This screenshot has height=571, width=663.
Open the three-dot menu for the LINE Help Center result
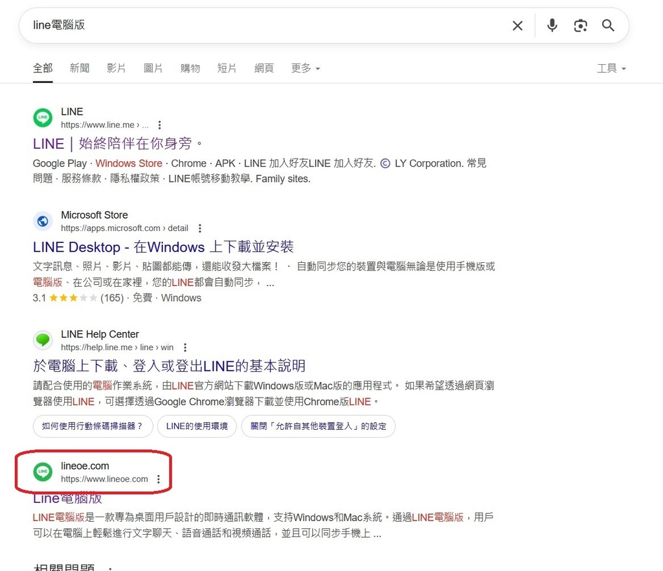tap(185, 348)
